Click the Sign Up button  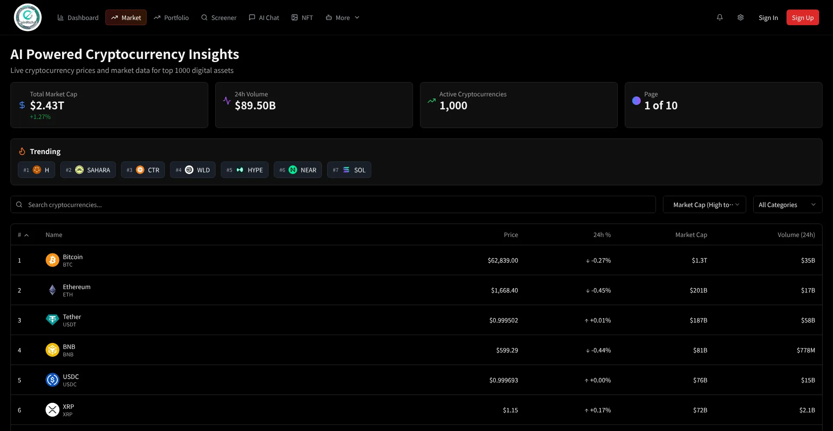pos(803,17)
